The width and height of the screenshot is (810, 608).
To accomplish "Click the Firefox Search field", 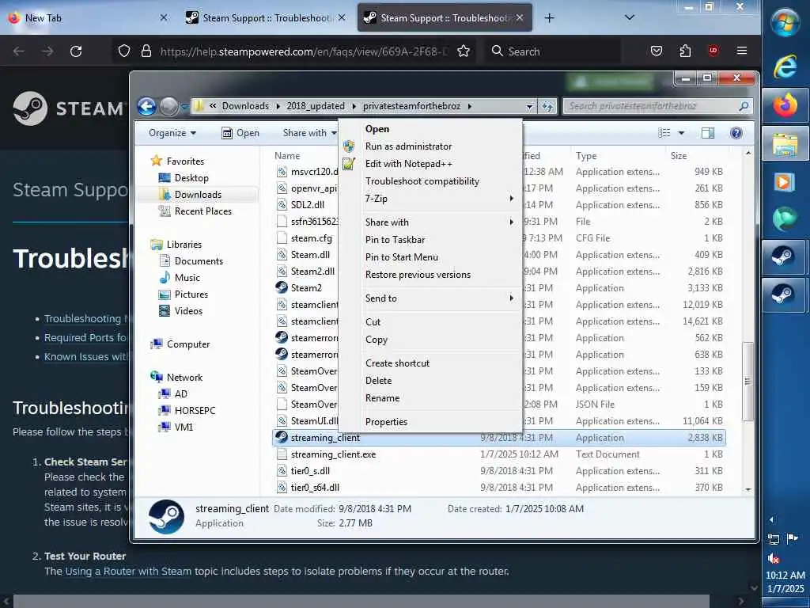I will tap(553, 51).
